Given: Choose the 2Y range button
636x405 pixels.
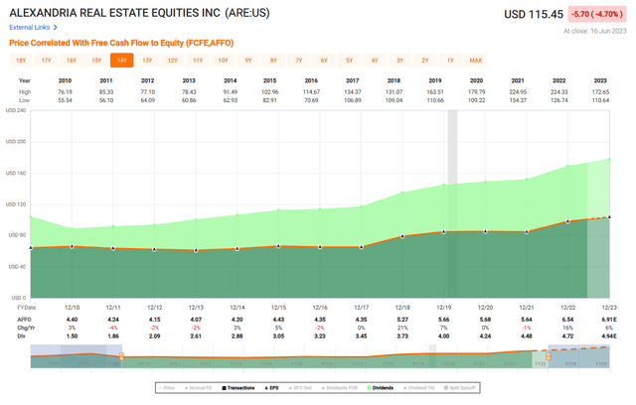Looking at the screenshot, I should pos(425,61).
